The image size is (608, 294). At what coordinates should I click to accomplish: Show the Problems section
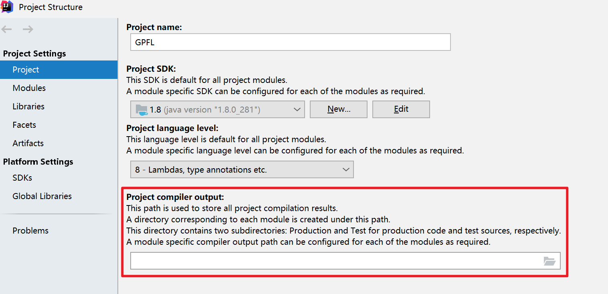(x=30, y=231)
